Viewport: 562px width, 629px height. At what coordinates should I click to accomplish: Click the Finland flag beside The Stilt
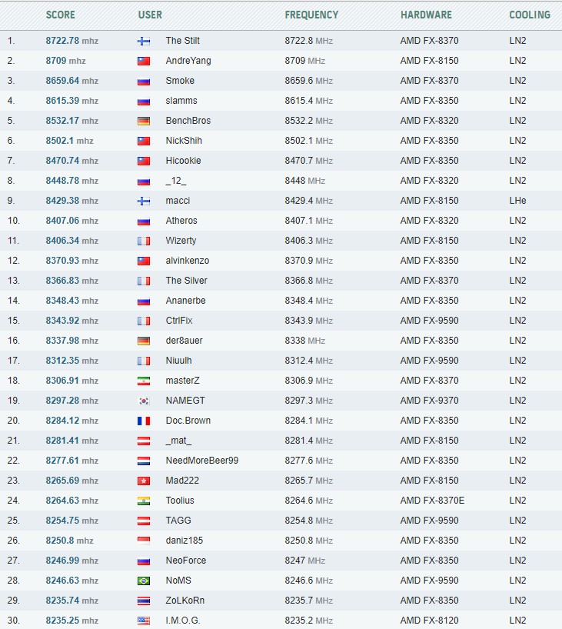point(144,41)
